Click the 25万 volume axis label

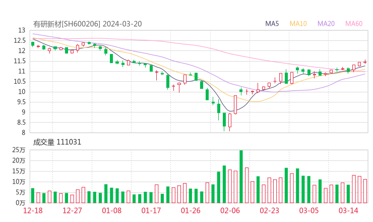coord(19,150)
